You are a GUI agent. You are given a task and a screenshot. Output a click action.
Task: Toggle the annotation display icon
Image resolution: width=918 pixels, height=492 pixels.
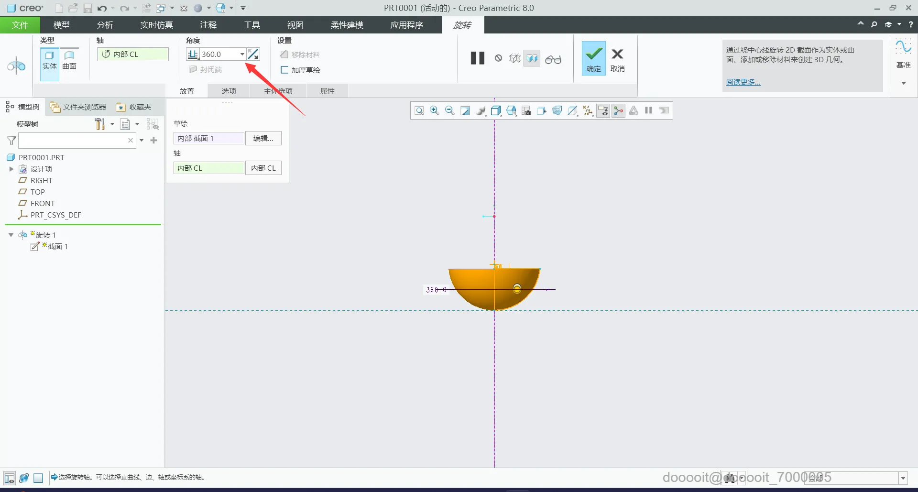603,111
